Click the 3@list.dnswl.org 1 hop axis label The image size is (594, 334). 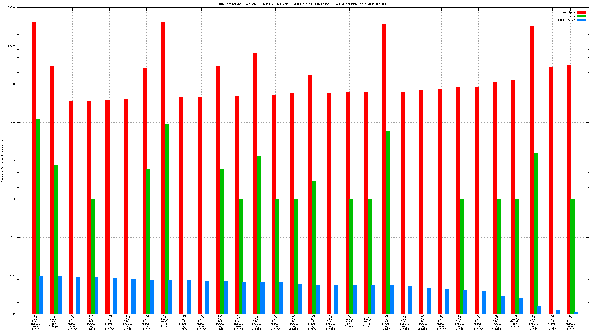(164, 321)
